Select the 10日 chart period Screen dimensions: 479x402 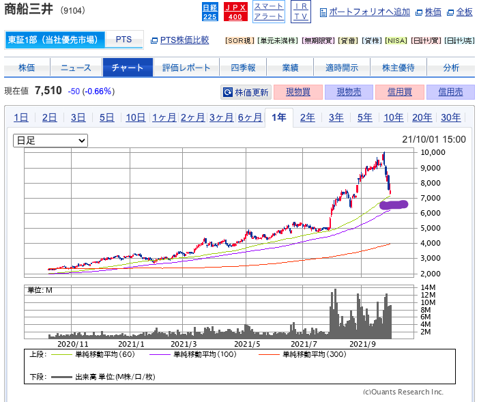click(135, 117)
